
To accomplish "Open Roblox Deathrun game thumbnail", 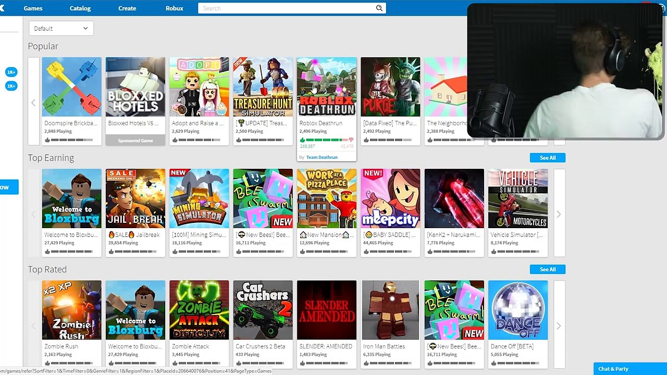I will tap(327, 87).
